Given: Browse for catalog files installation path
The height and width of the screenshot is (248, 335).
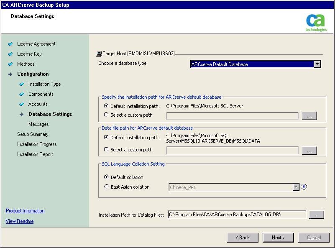Looking at the screenshot, I should click(x=316, y=215).
